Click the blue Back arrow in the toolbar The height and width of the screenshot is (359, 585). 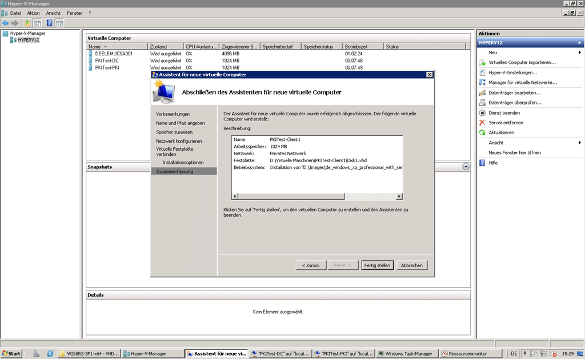pos(5,23)
